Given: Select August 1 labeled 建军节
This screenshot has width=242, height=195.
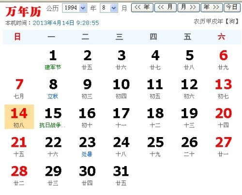Looking at the screenshot, I should coord(53,59).
